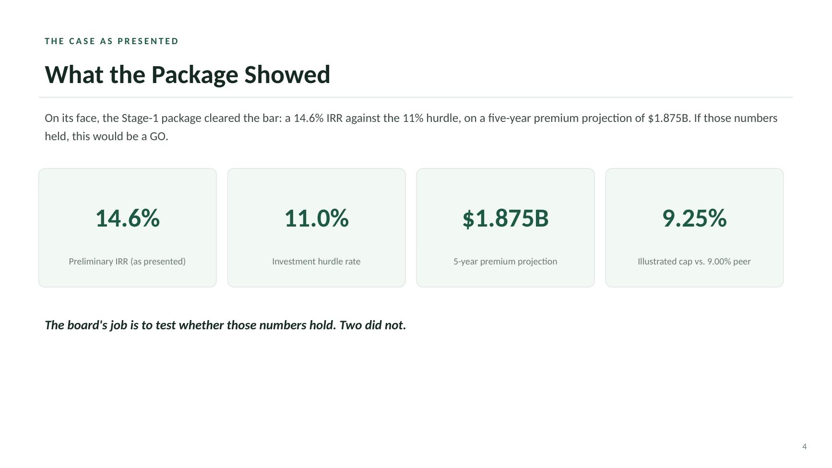Viewport: 832px width, 468px height.
Task: Click the Investment hurdle rate caption
Action: (x=316, y=262)
